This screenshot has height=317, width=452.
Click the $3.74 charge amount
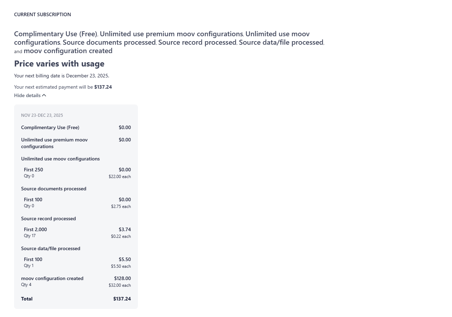click(125, 229)
